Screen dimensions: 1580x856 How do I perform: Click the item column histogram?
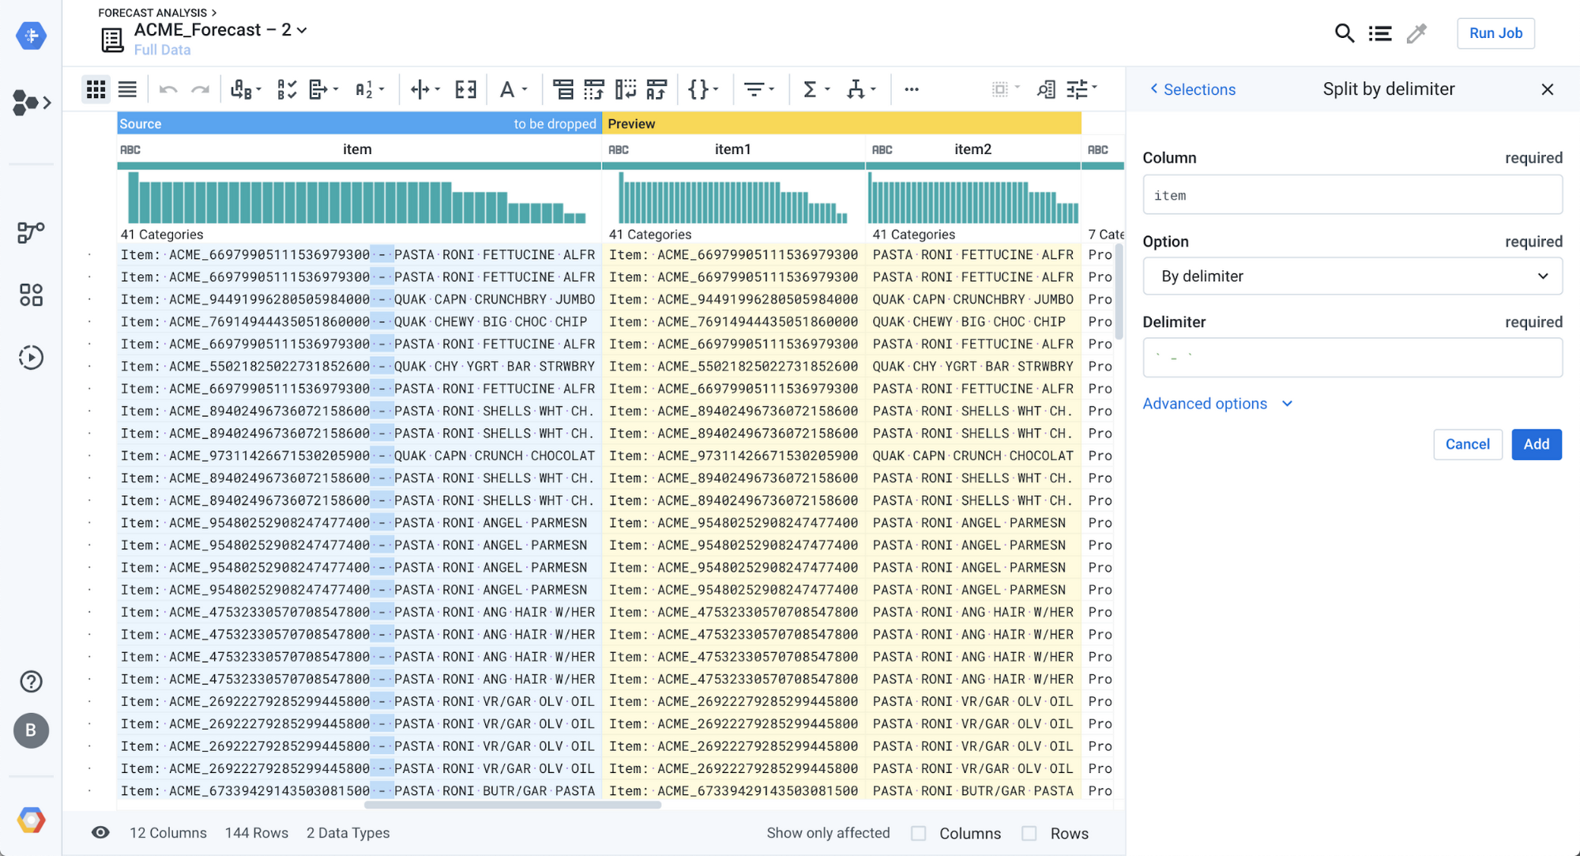point(358,197)
